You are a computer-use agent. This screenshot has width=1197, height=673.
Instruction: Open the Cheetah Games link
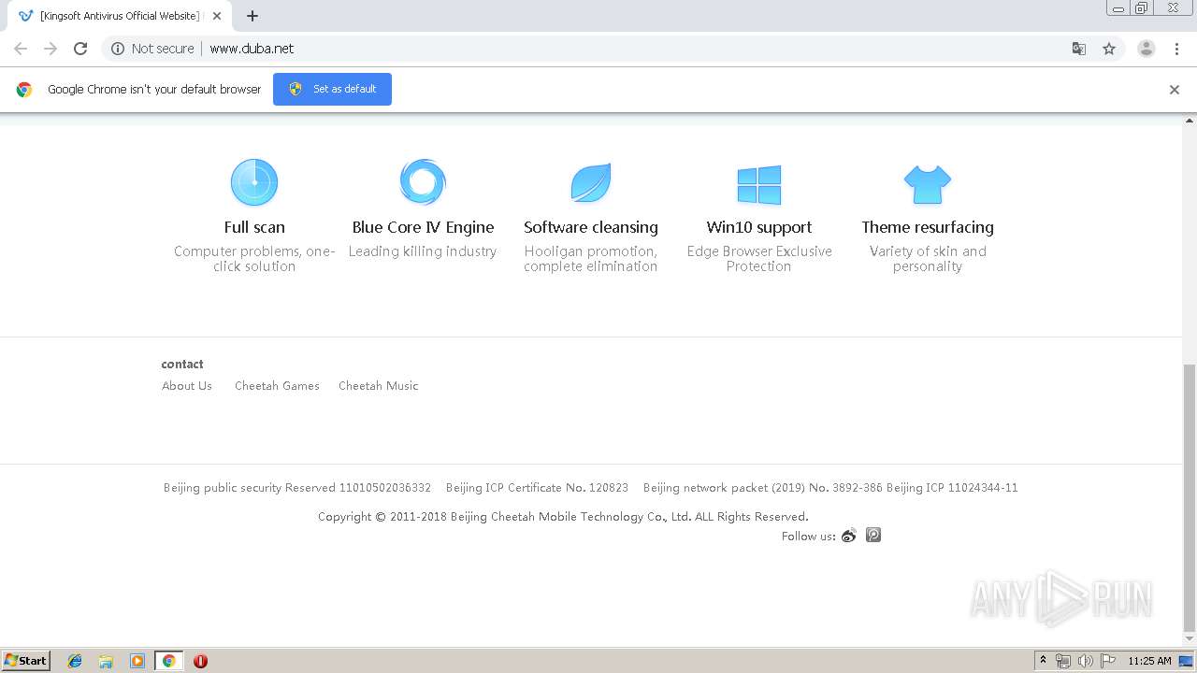277,386
